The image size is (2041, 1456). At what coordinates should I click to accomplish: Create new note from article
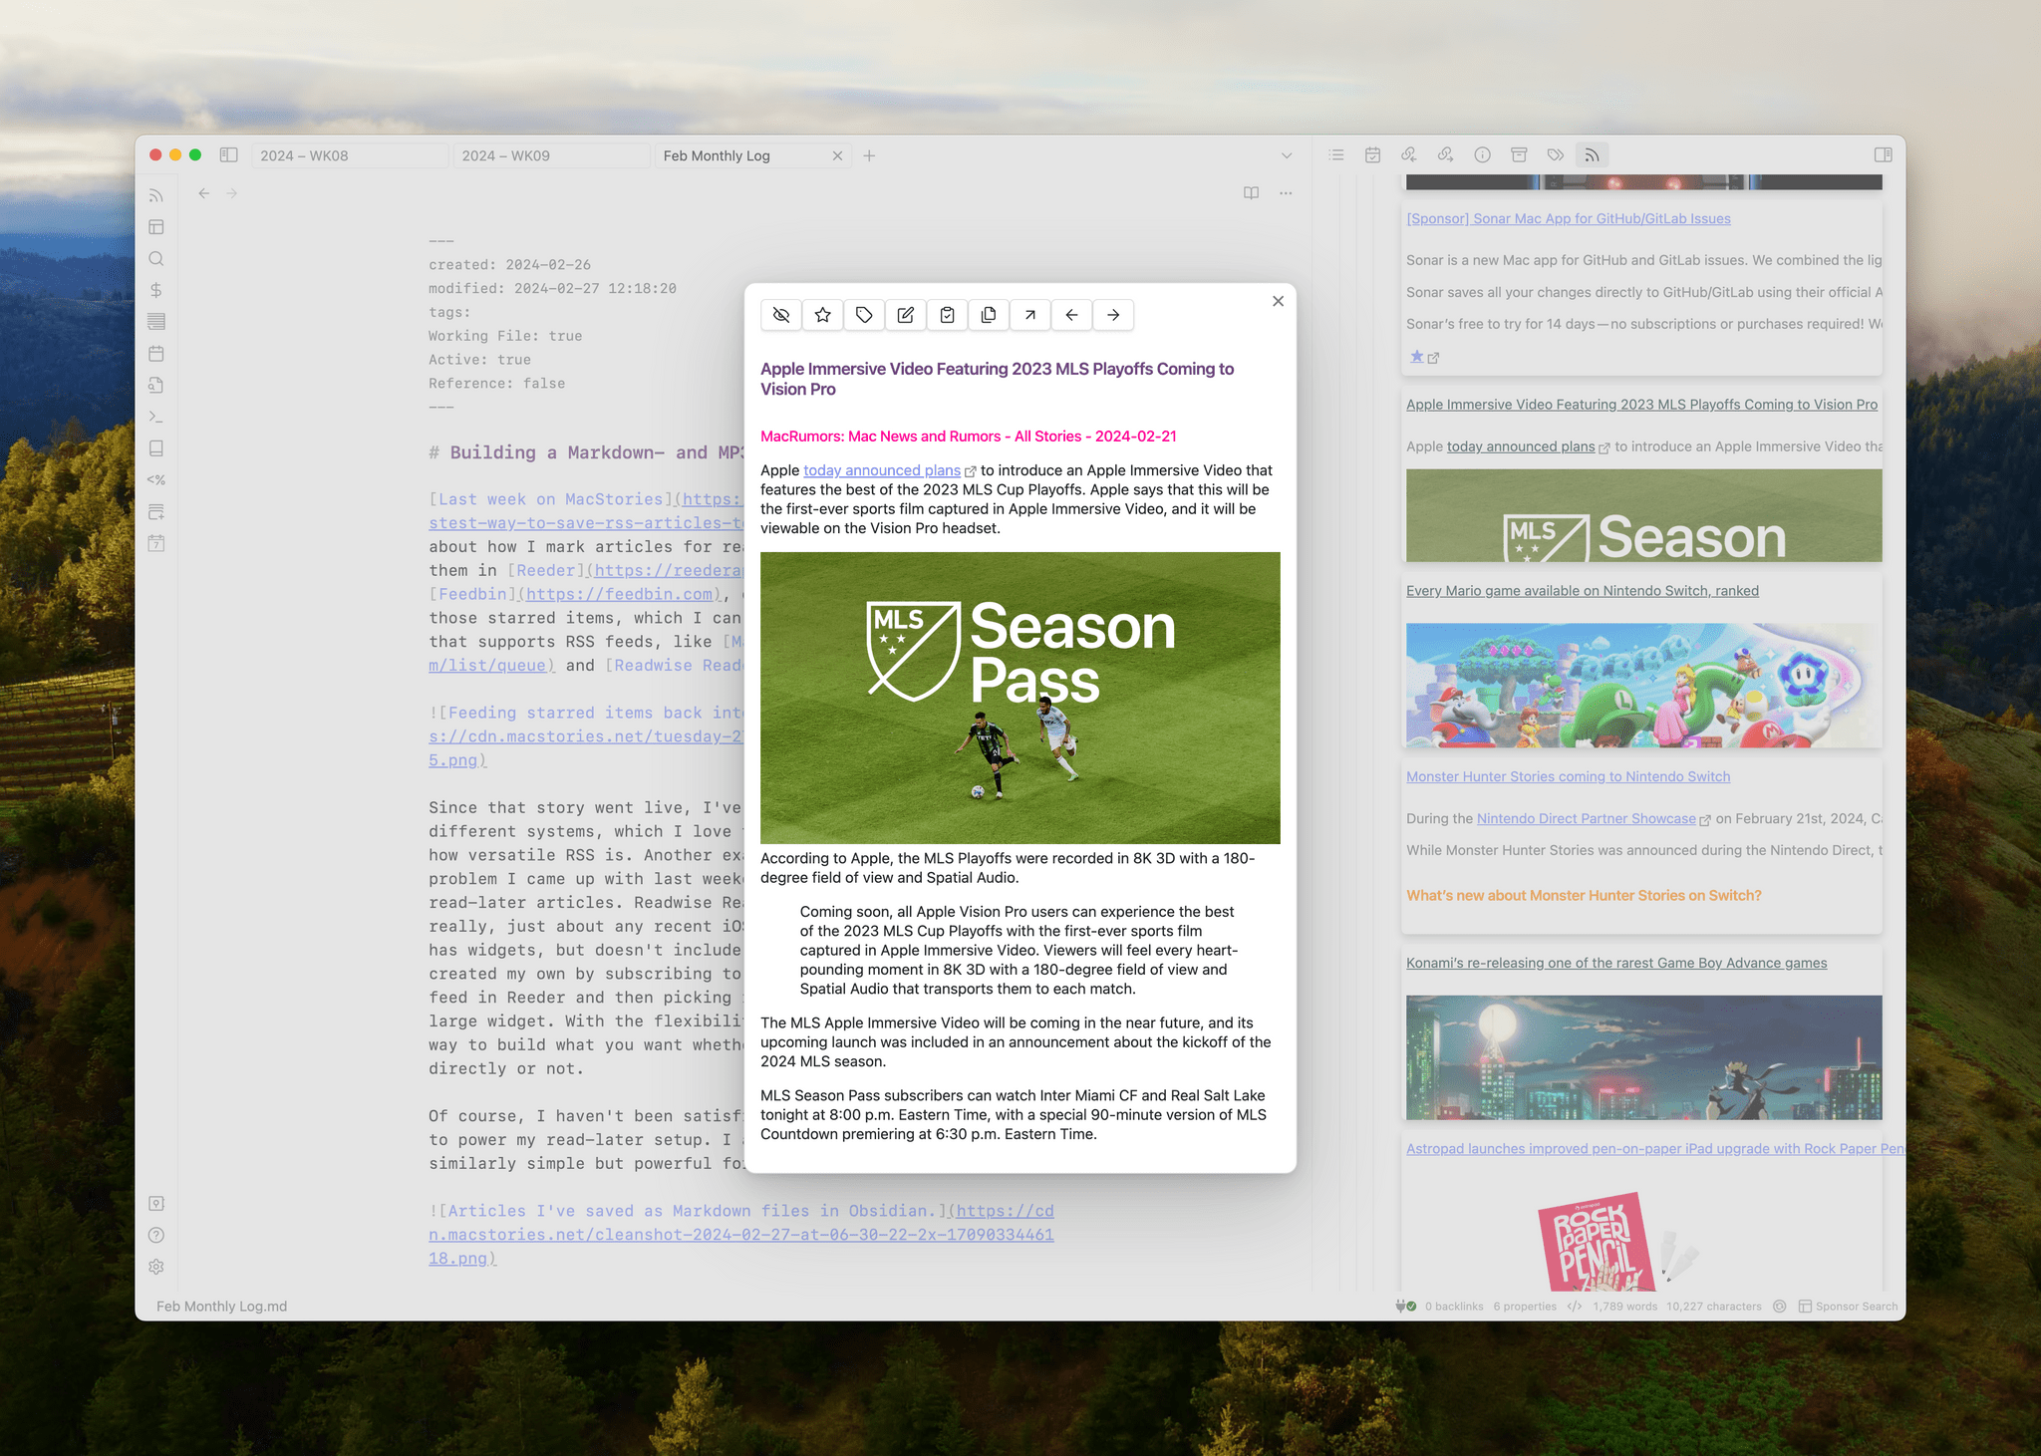click(906, 315)
